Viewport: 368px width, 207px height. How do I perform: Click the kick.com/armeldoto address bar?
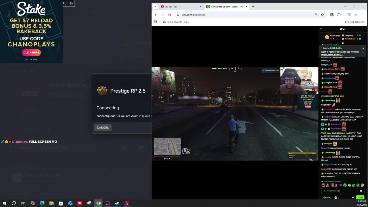(x=247, y=15)
